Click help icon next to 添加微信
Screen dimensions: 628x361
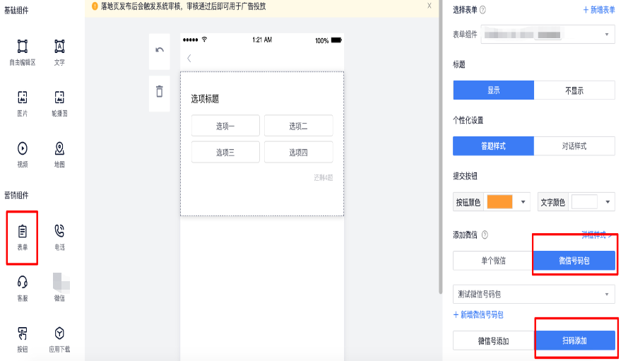[485, 235]
